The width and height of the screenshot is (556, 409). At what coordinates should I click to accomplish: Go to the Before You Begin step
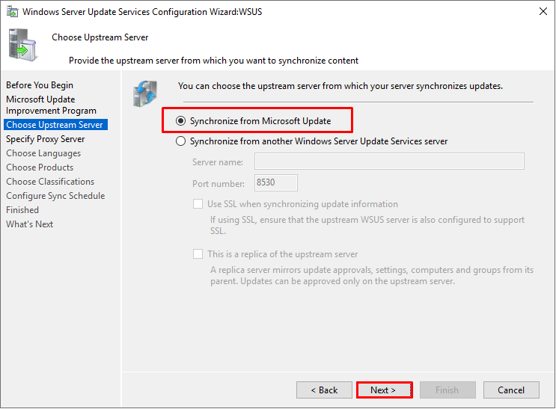pos(40,85)
